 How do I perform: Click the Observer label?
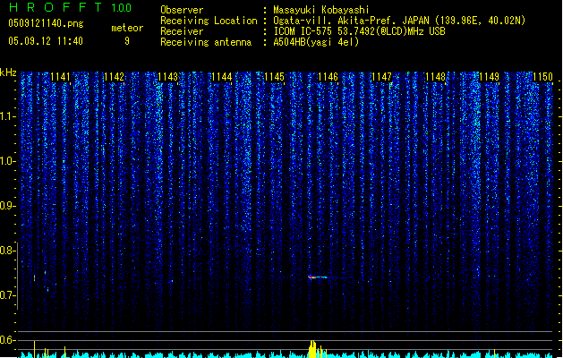click(x=182, y=10)
